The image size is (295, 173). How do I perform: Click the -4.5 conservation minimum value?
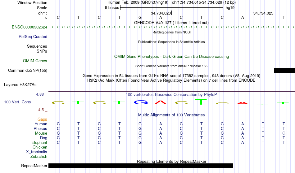[x=40, y=110]
